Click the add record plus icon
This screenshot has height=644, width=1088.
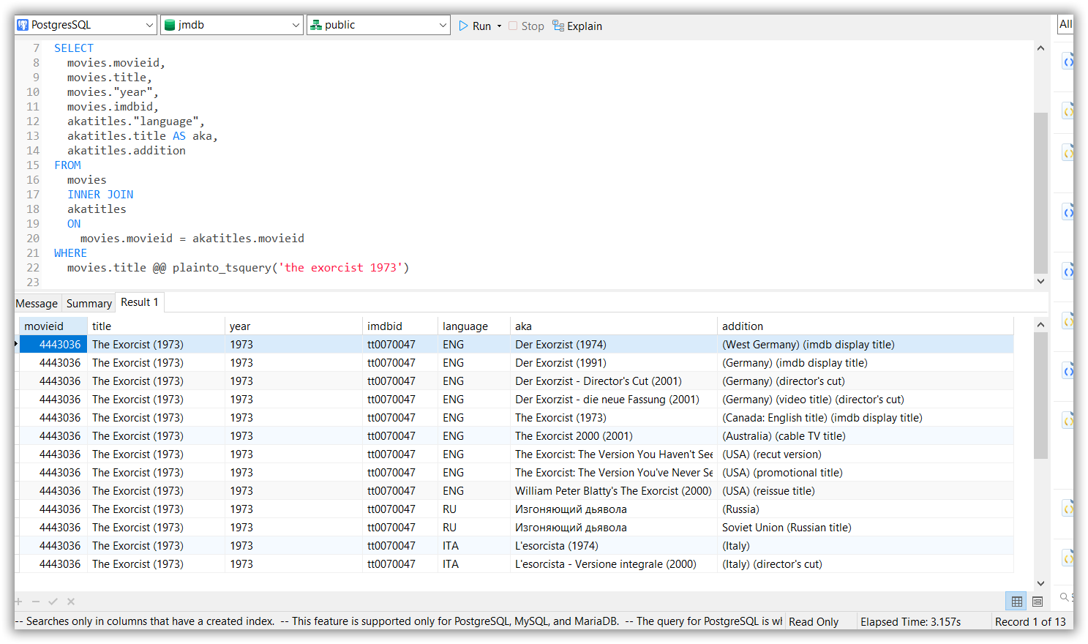point(19,602)
